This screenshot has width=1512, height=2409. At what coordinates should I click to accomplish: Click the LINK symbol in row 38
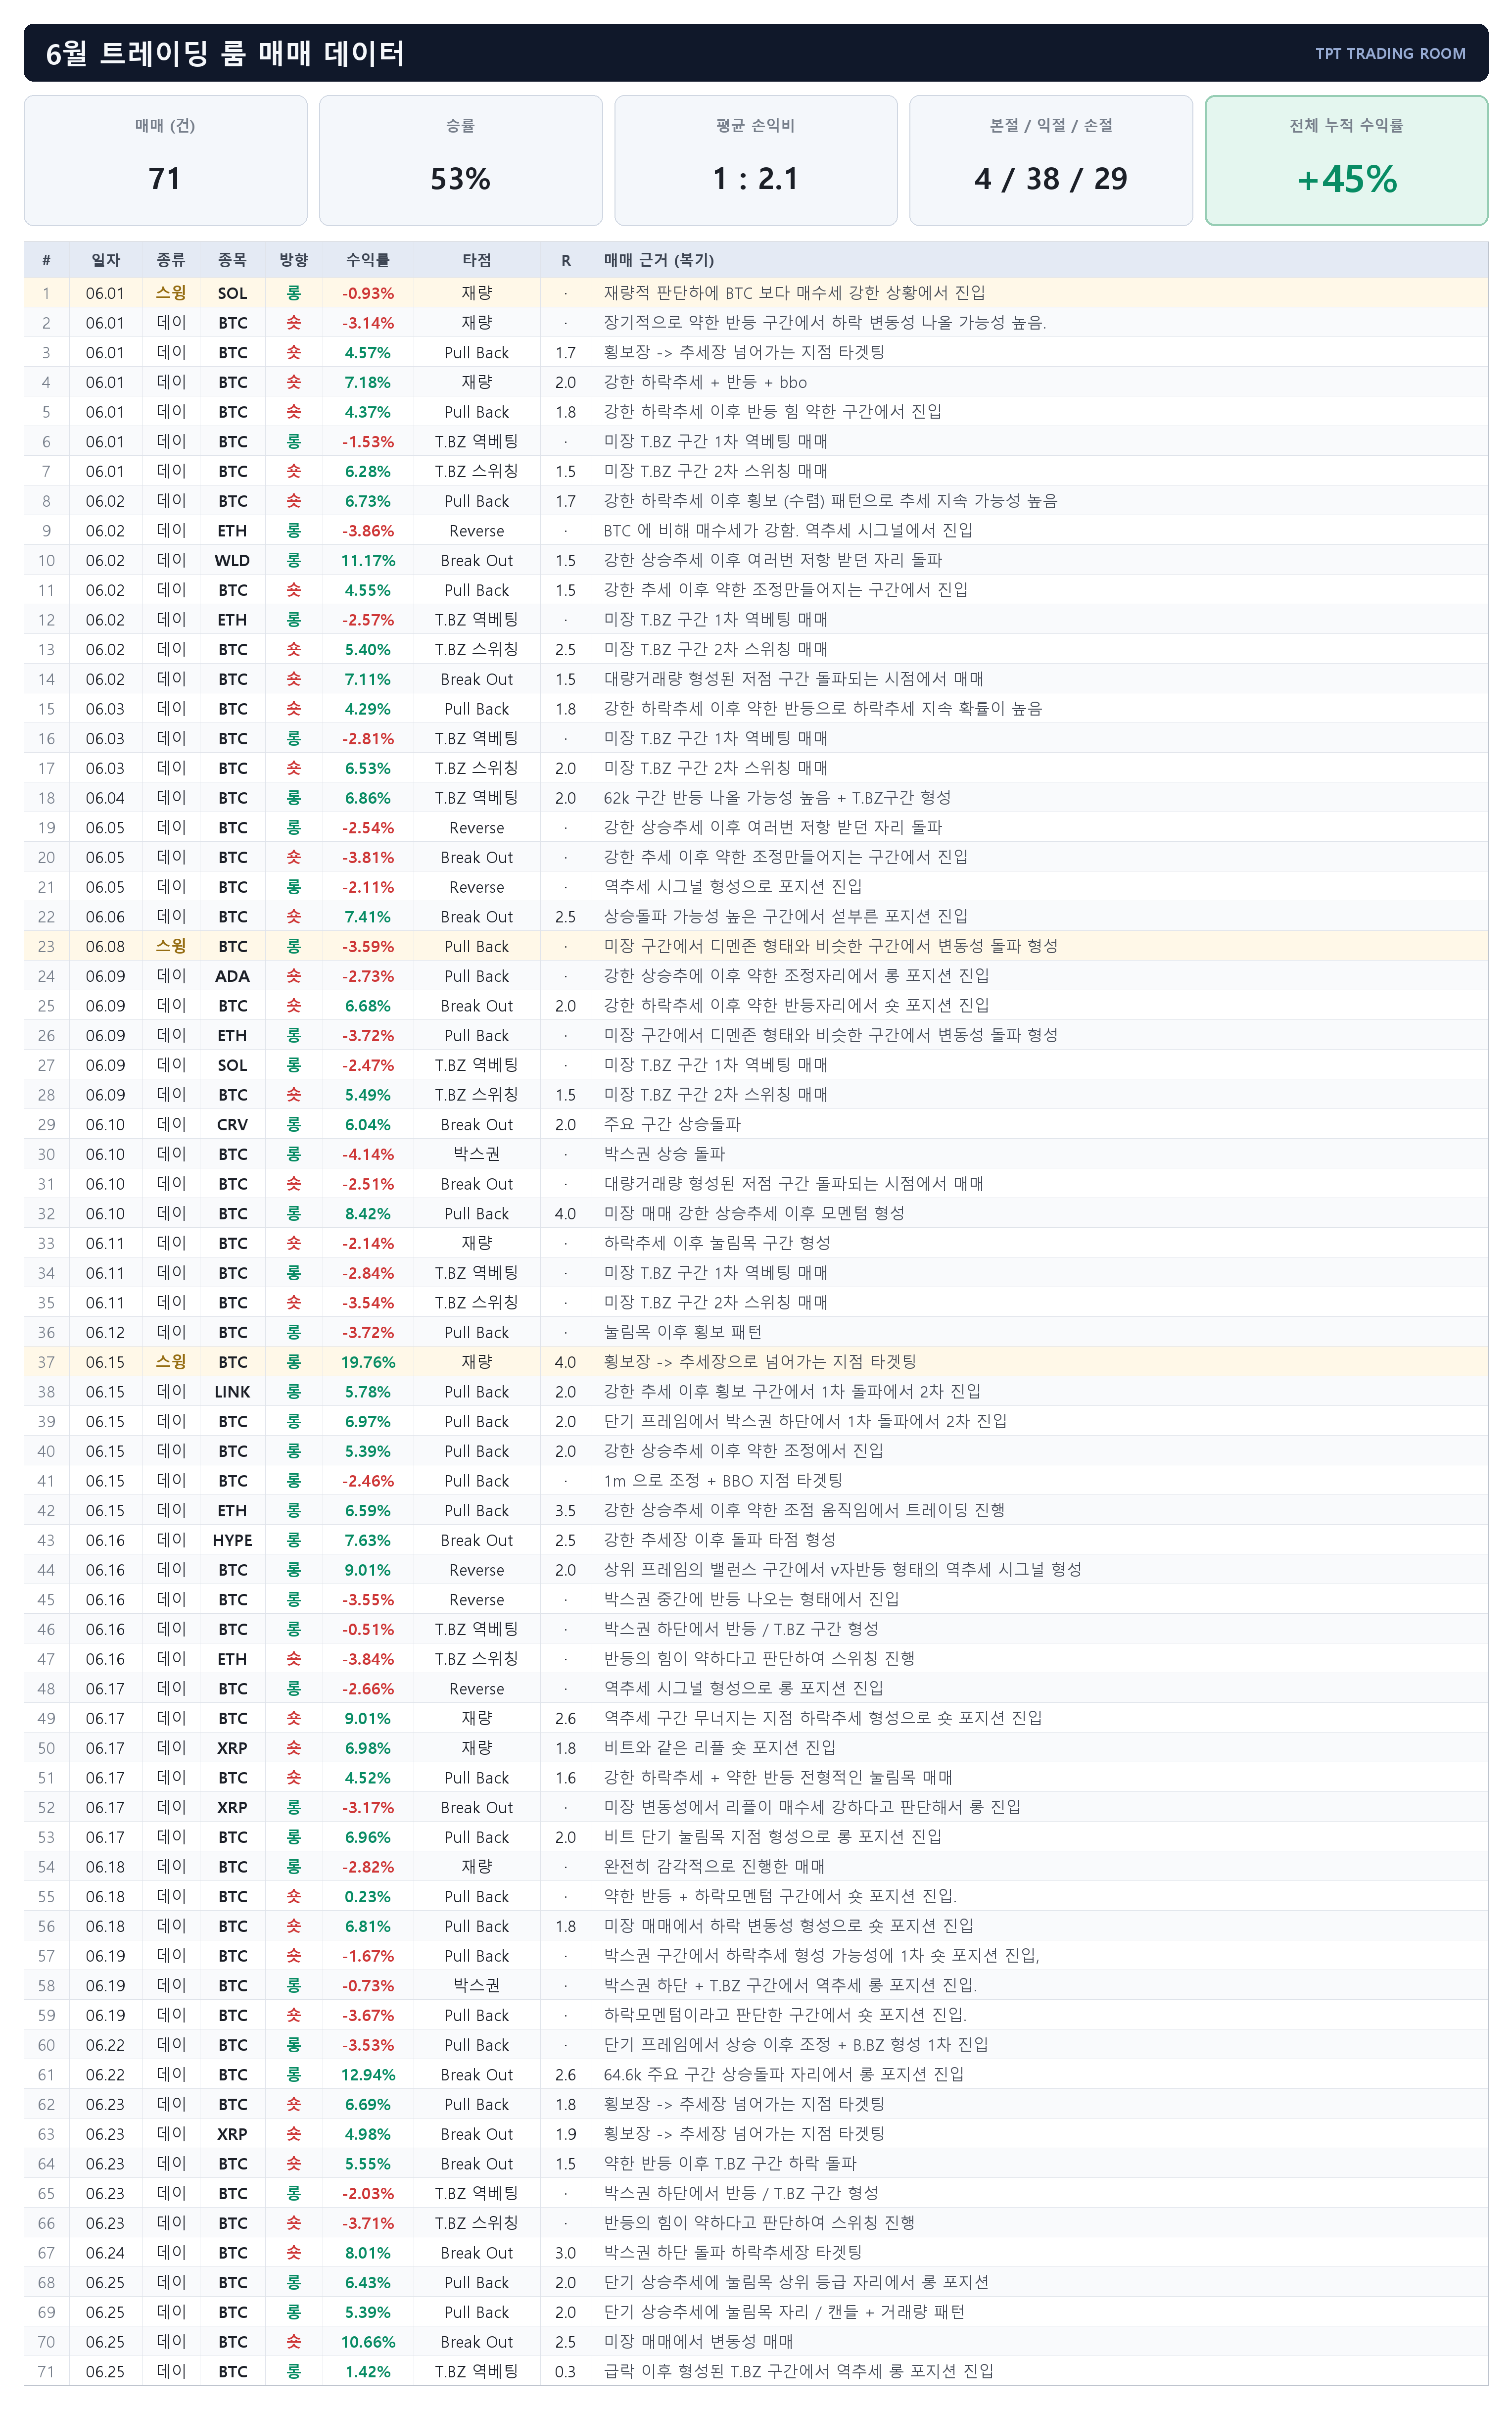point(232,1392)
